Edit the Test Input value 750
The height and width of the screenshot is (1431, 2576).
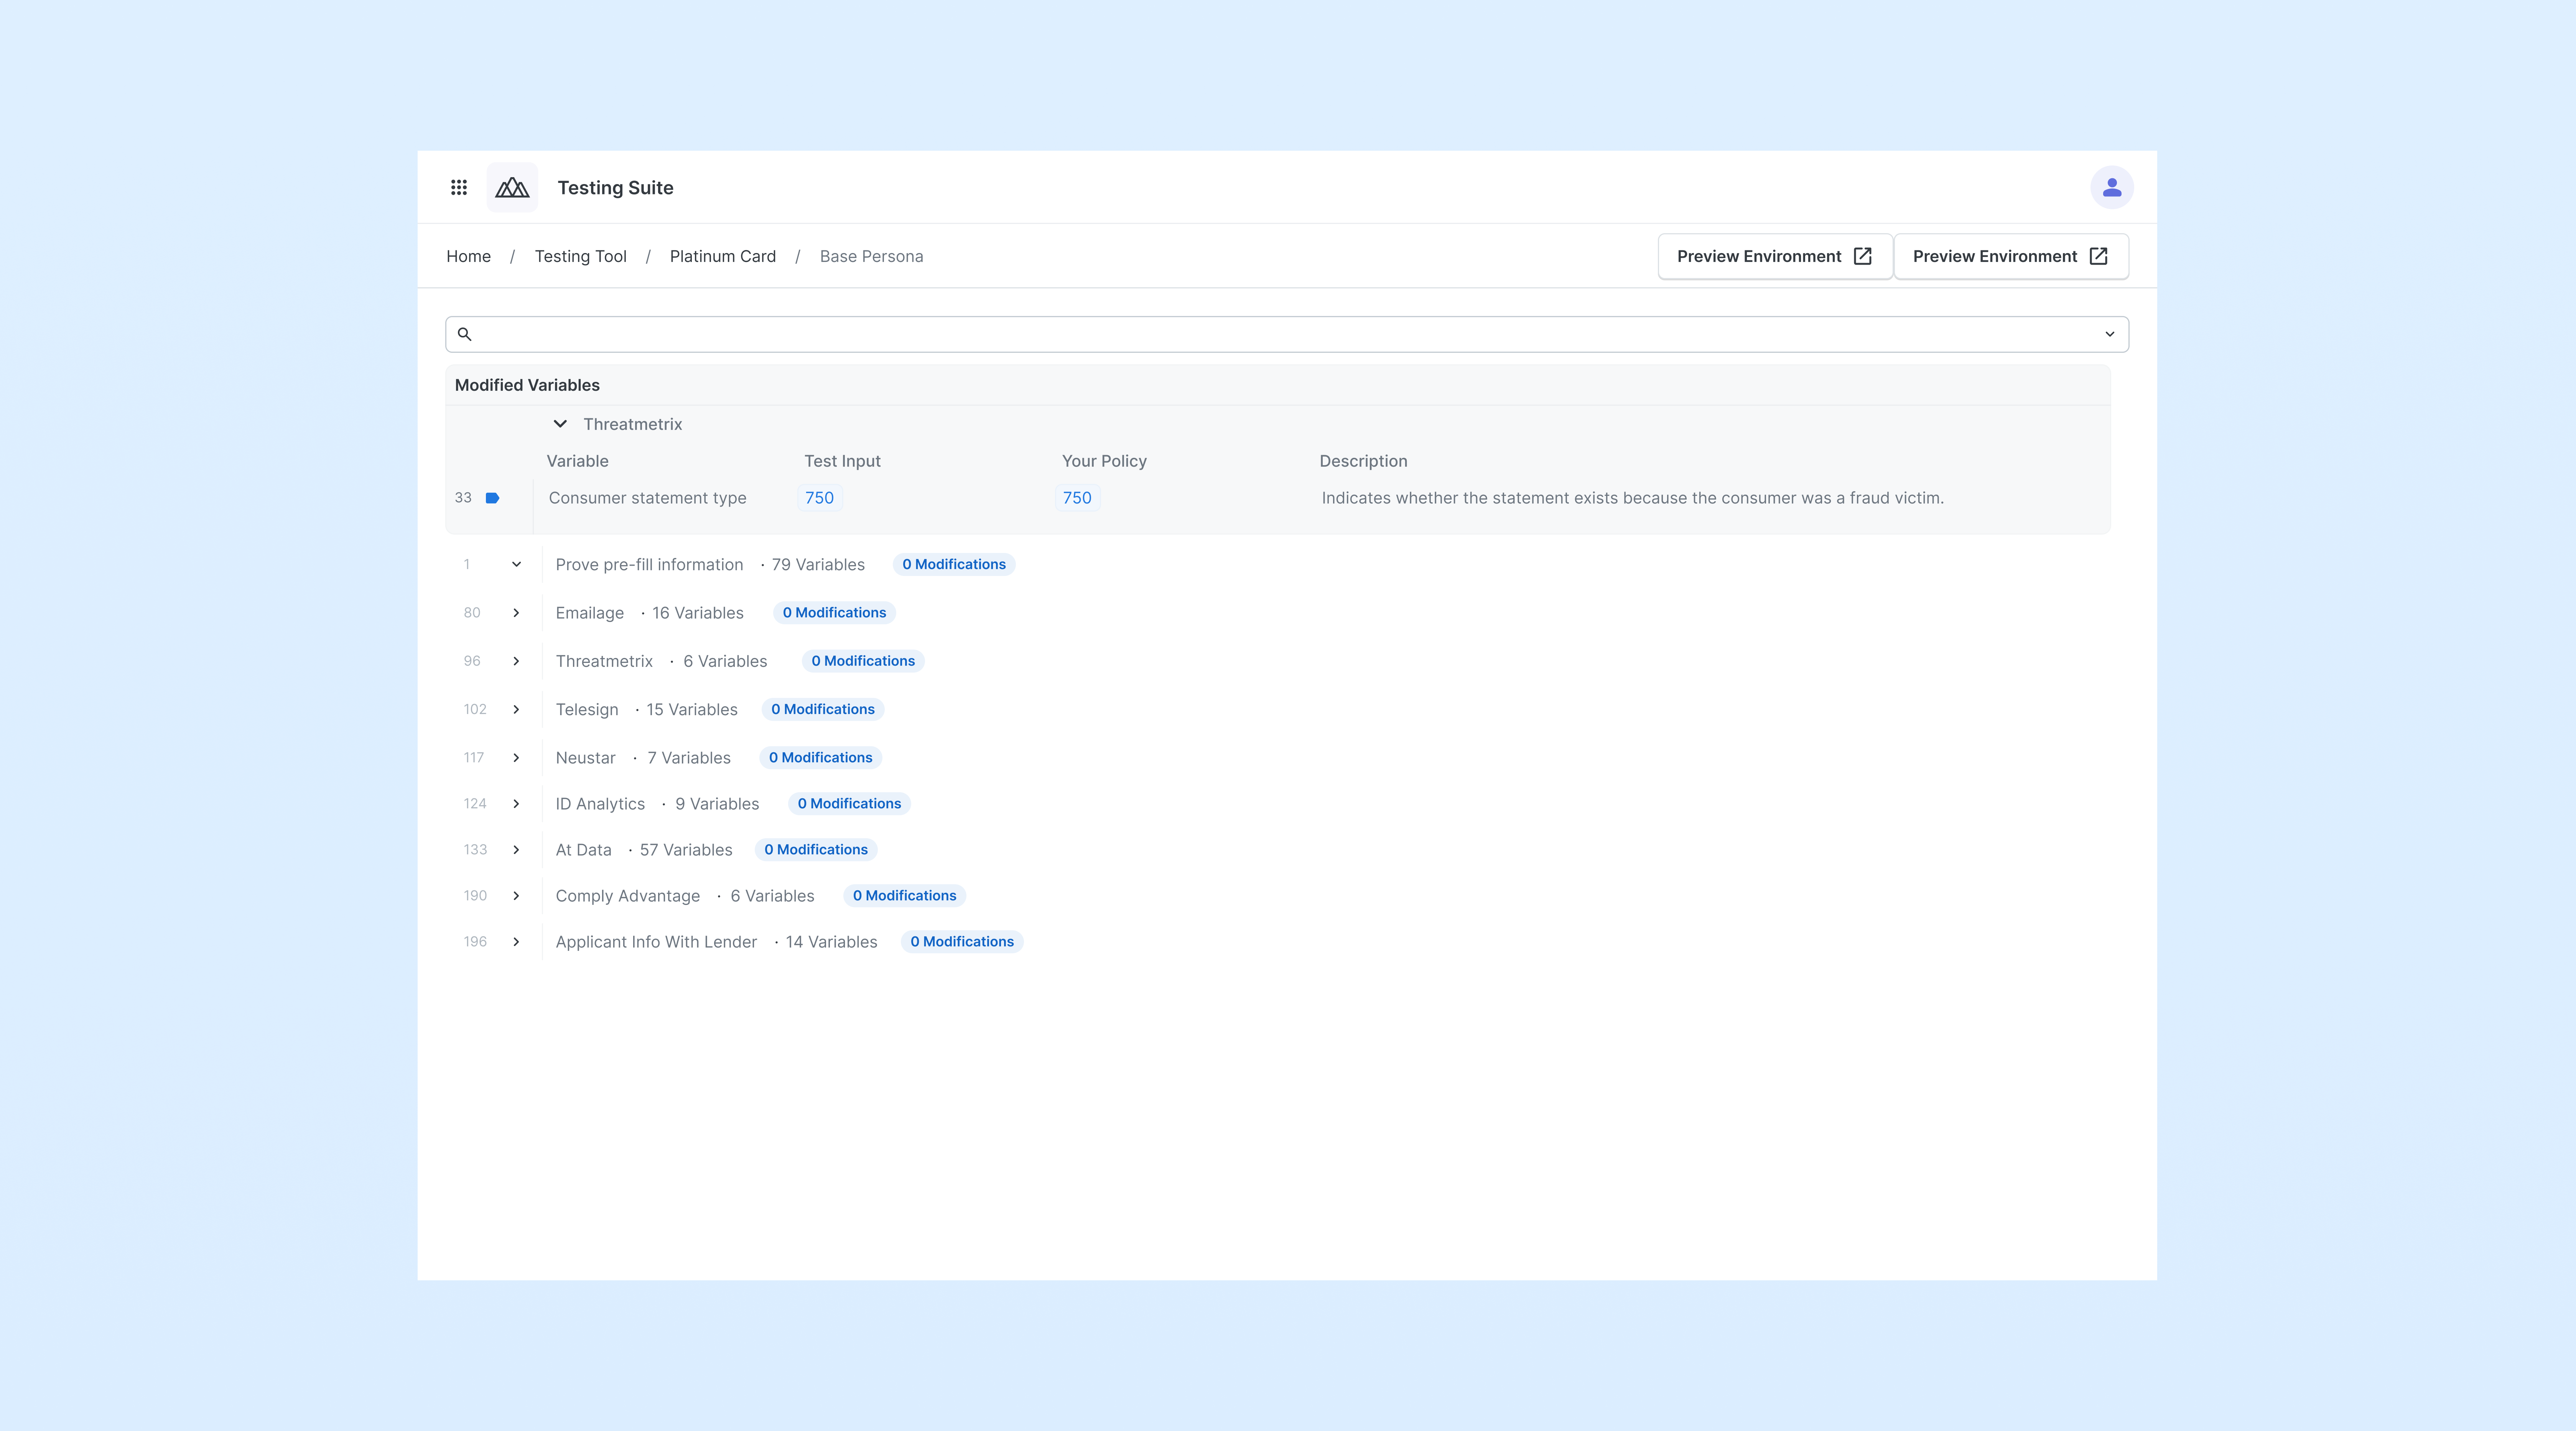coord(819,498)
